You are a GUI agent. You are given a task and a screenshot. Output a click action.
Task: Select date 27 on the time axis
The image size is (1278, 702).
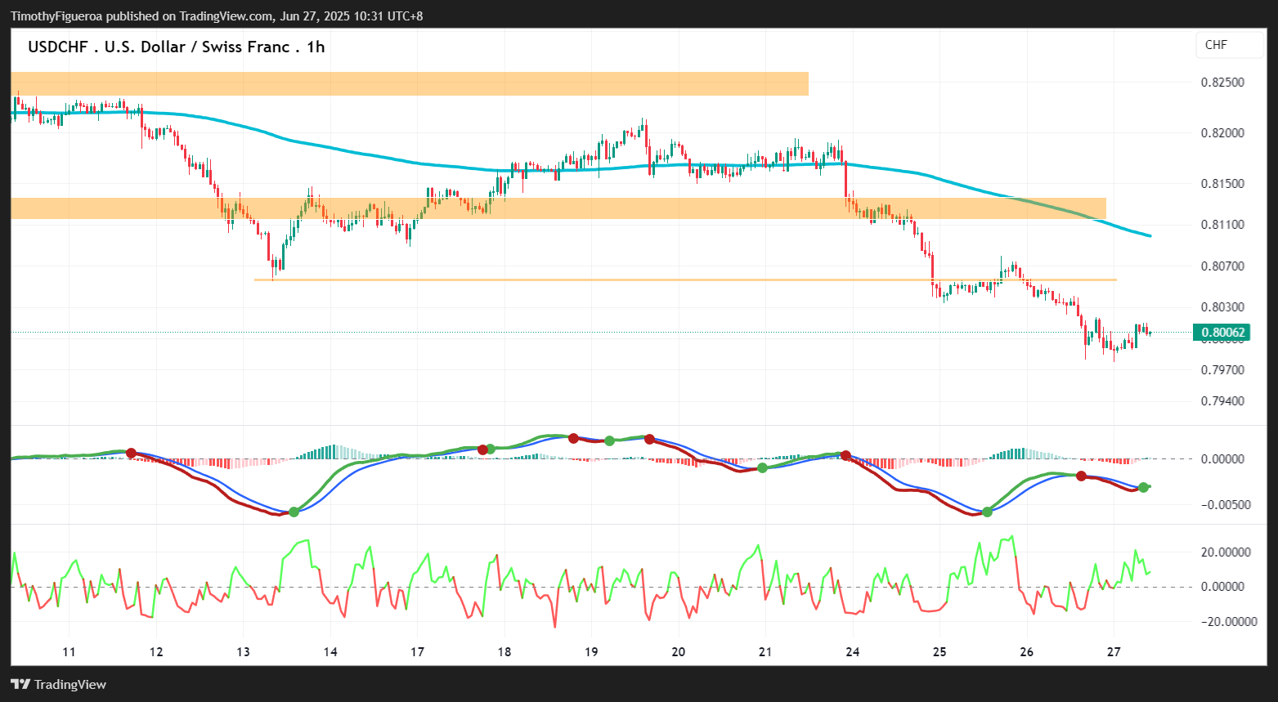1114,652
